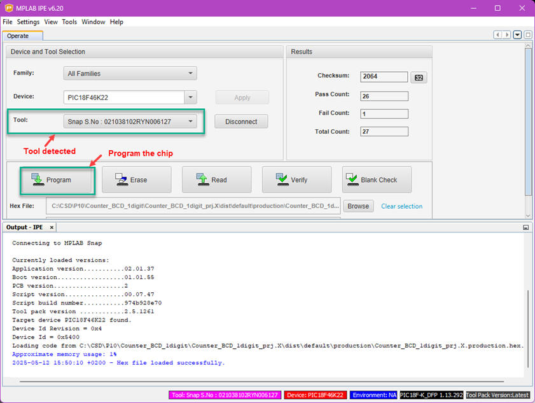
Task: Click the Read button
Action: 217,180
